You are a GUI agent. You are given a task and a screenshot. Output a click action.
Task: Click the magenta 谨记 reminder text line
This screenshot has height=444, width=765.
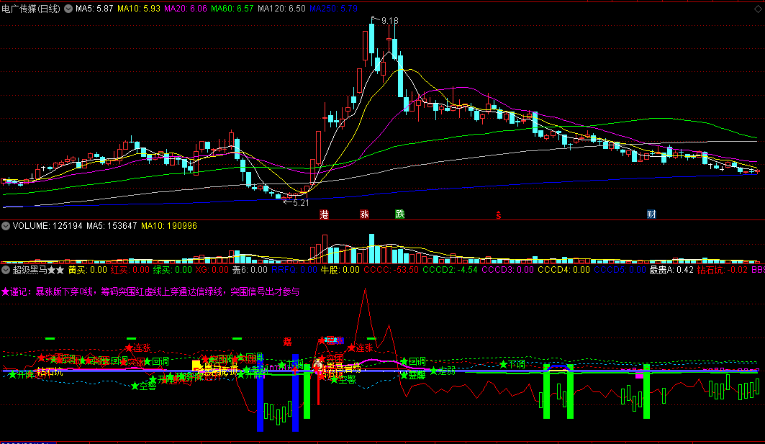(x=150, y=291)
